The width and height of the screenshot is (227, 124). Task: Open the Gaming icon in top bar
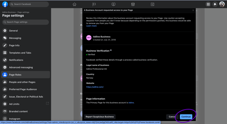[x=152, y=4]
